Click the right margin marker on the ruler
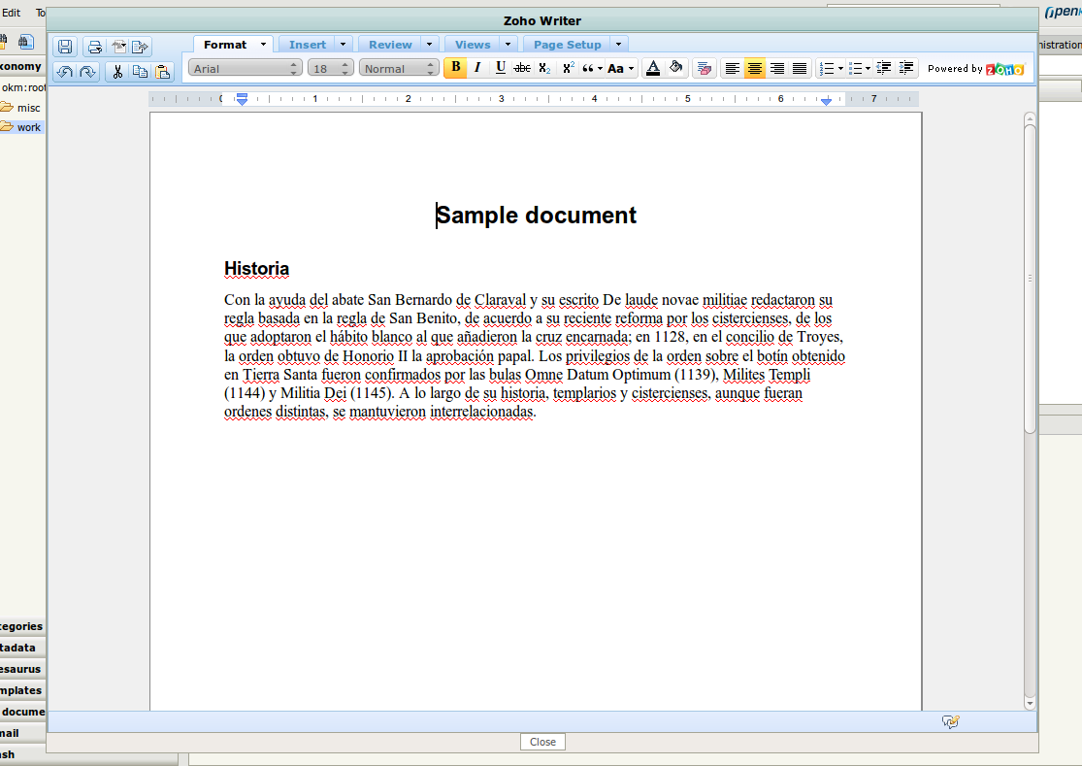1082x766 pixels. [x=827, y=101]
